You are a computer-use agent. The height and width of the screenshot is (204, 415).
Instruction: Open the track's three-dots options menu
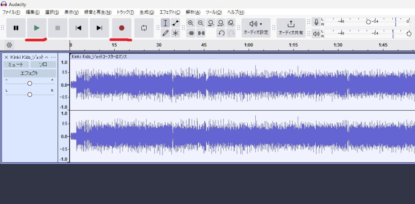coord(53,57)
